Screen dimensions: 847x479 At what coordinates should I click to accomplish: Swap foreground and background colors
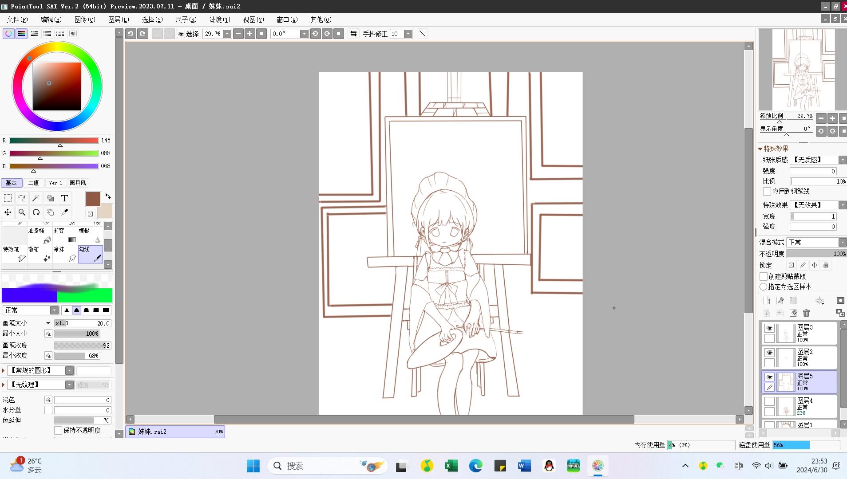click(108, 196)
